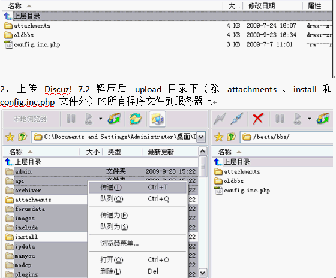Screen dimensions: 336x278
Task: Click the /beata/bbs/ remote path field
Action: click(287, 137)
